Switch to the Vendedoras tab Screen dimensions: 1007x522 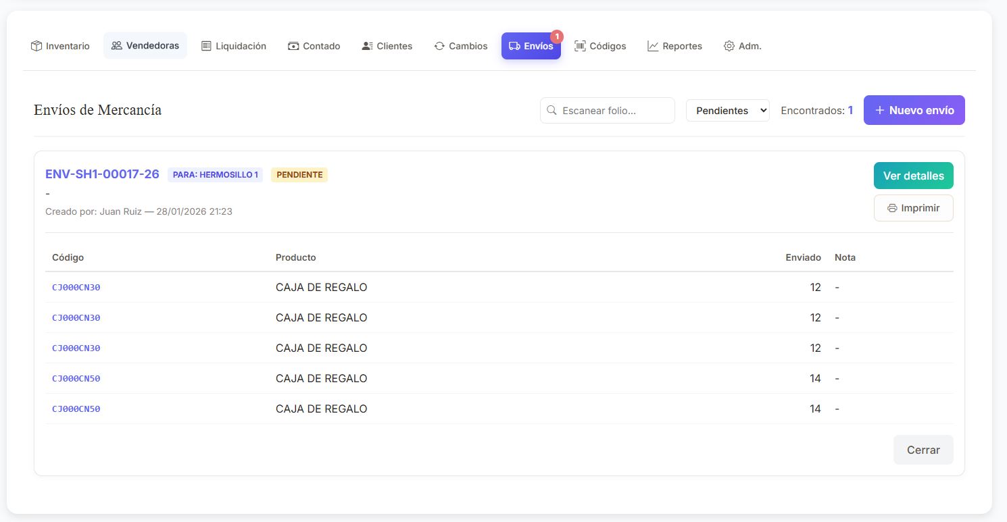pyautogui.click(x=145, y=46)
